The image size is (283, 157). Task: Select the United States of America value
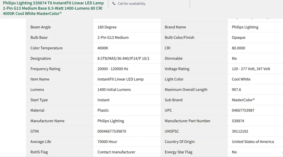(253, 142)
